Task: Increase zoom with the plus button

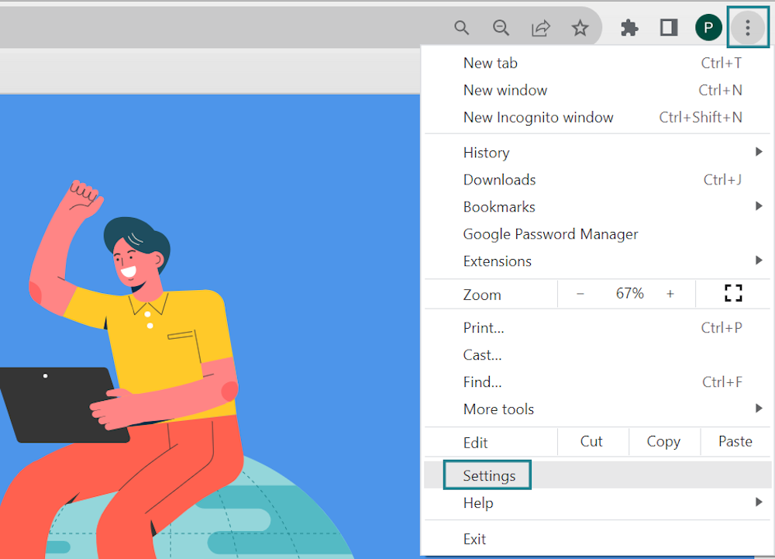Action: click(x=670, y=294)
